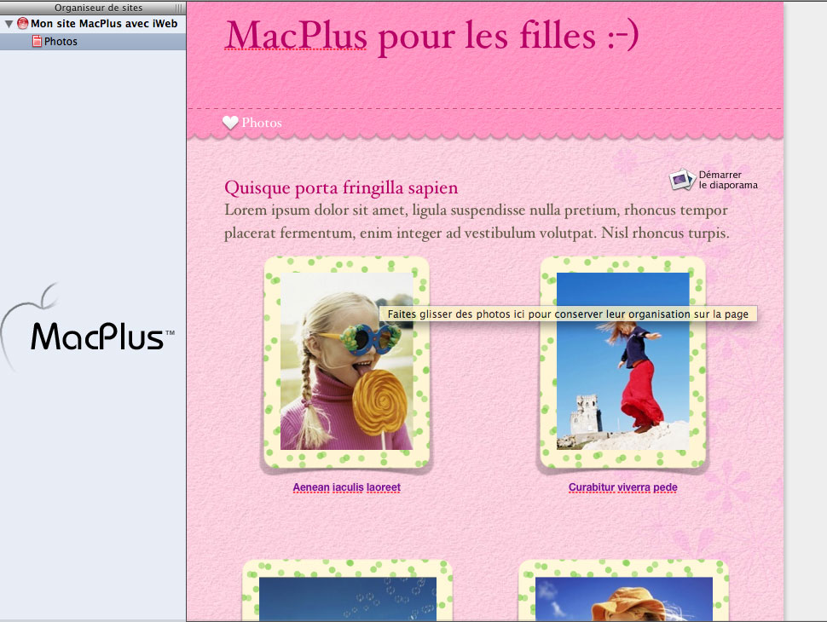
Task: Select the Quisque porta fringilla sapien heading
Action: click(x=341, y=187)
